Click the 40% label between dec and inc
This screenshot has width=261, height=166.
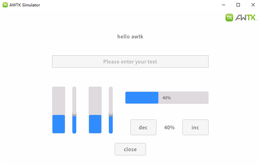click(x=169, y=127)
